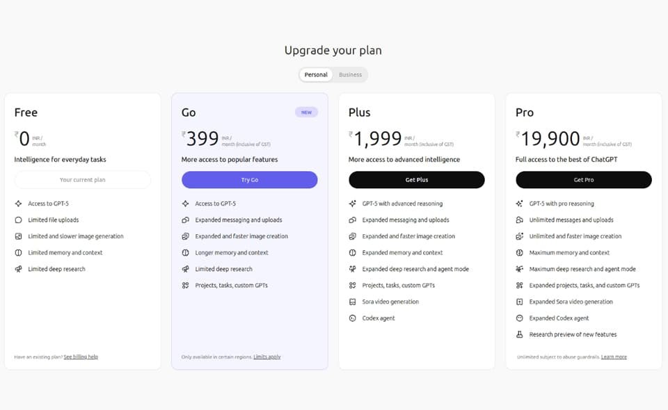Switch to the Business plans tab
668x410 pixels.
350,75
